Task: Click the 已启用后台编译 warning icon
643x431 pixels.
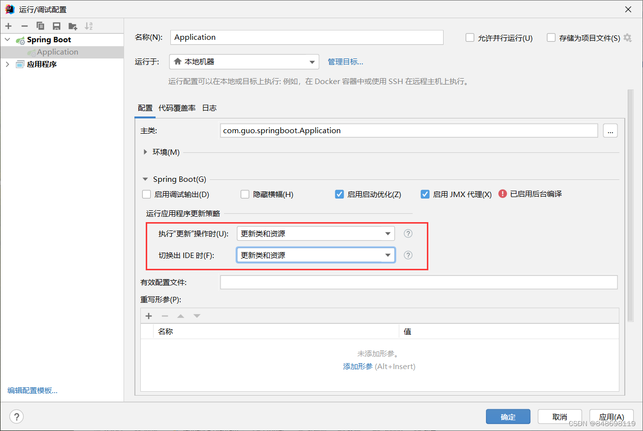Action: coord(503,194)
